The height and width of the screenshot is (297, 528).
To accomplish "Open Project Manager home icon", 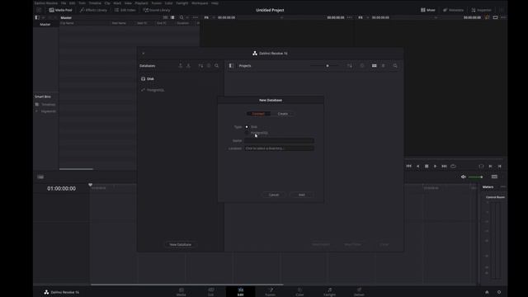I will tap(487, 292).
